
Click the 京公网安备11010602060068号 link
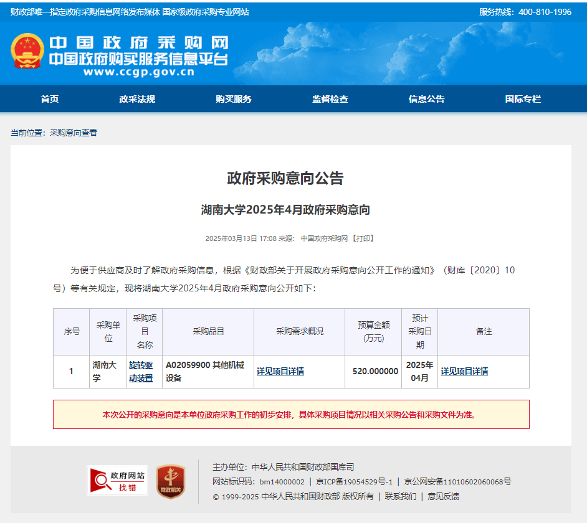tap(457, 482)
